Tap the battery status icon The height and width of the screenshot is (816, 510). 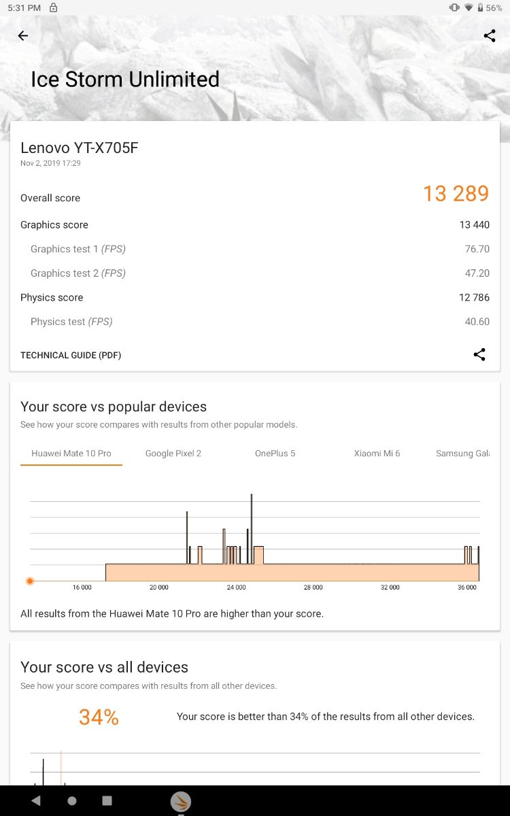[480, 7]
